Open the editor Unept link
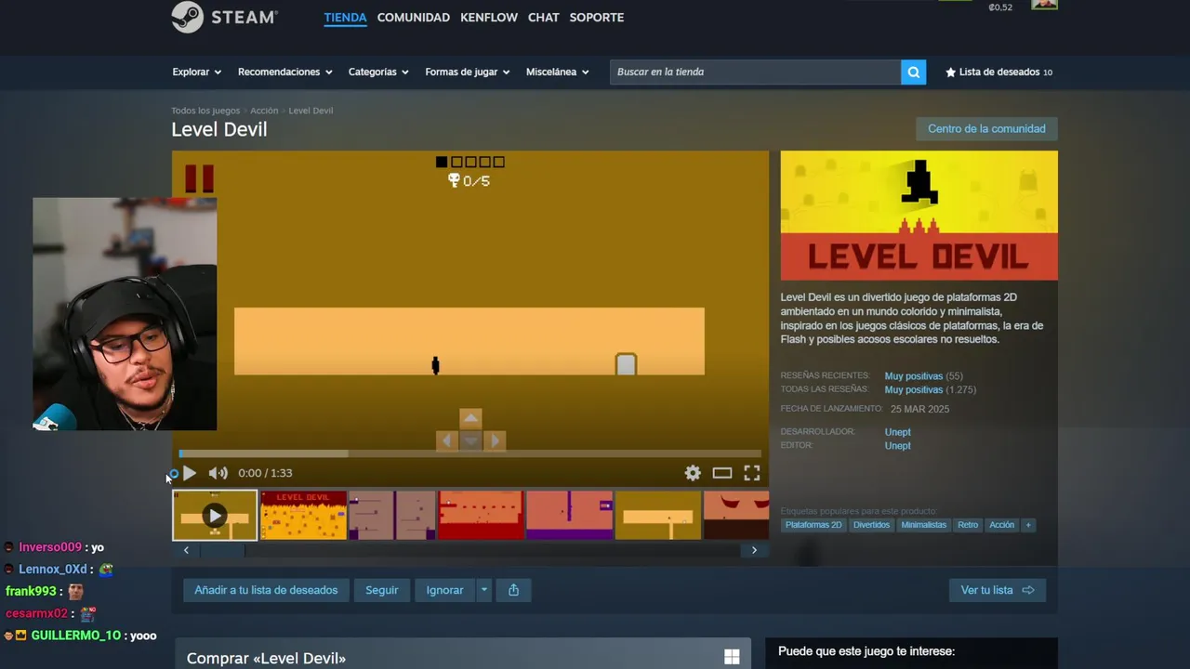Screen dimensions: 1190x669 [898, 446]
